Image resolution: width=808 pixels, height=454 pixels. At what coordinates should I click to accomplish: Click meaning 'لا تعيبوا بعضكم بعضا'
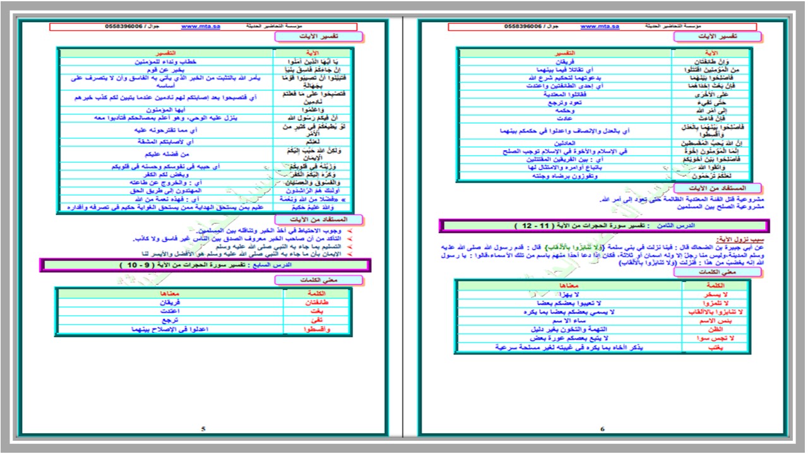[x=569, y=303]
